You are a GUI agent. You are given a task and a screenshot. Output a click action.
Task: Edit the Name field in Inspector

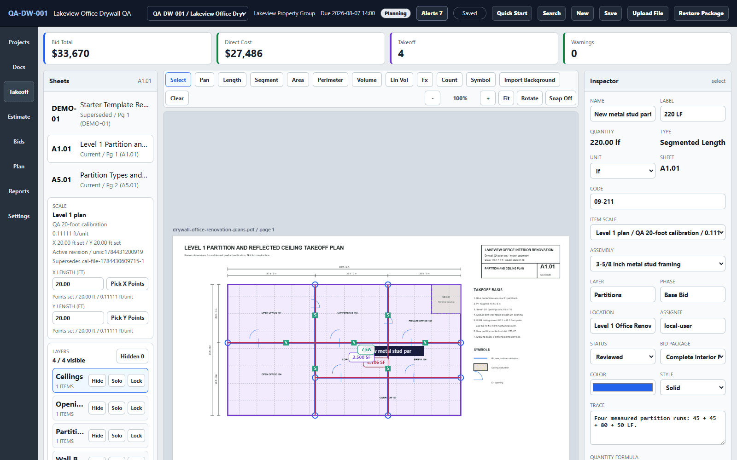pos(622,114)
